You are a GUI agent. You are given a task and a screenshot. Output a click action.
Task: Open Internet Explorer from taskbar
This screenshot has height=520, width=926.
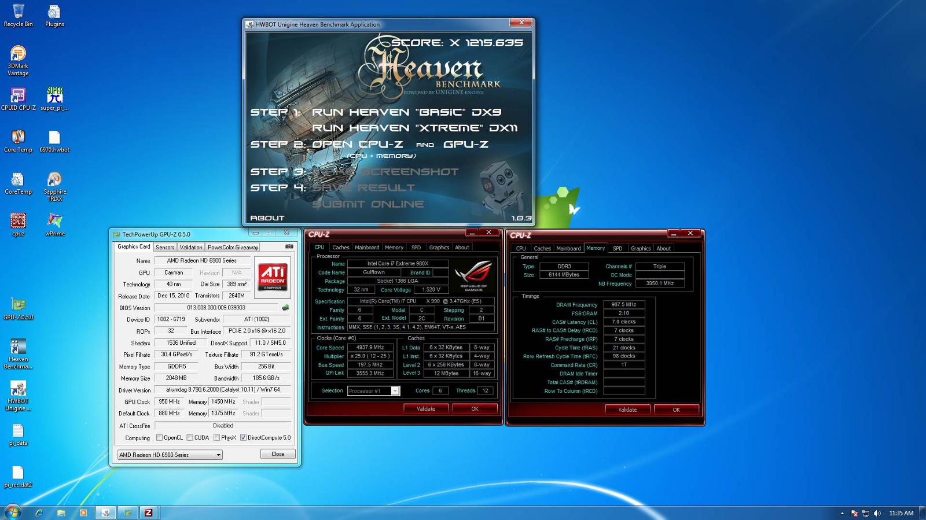(x=39, y=512)
